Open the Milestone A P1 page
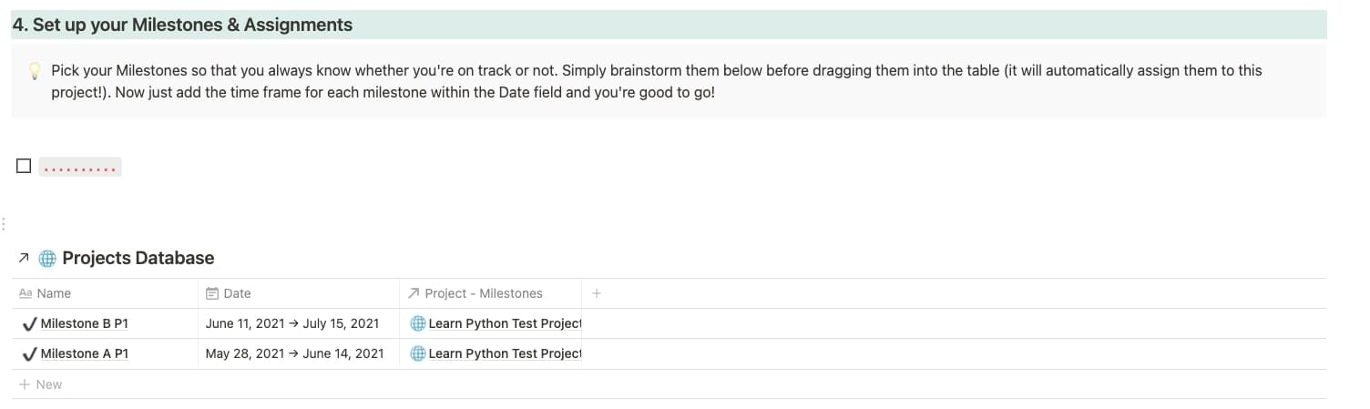Viewport: 1370px width, 409px height. [84, 353]
